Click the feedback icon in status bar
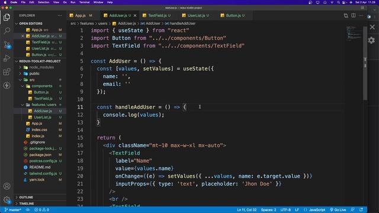 (x=353, y=210)
